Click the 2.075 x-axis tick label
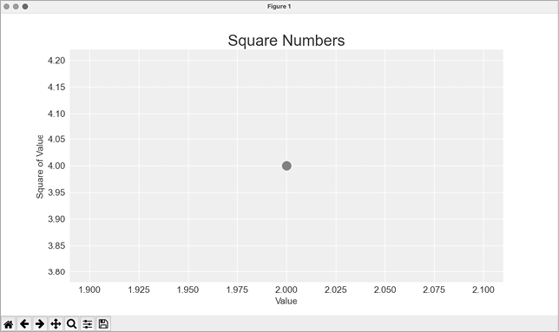 [434, 290]
